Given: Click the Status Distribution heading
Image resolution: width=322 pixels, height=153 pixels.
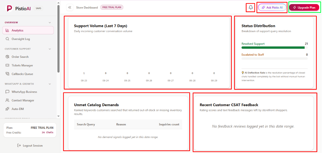Looking at the screenshot, I should coord(258,26).
